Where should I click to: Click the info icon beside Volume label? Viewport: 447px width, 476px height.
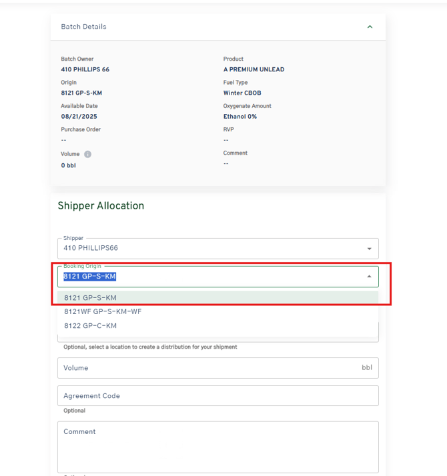87,154
